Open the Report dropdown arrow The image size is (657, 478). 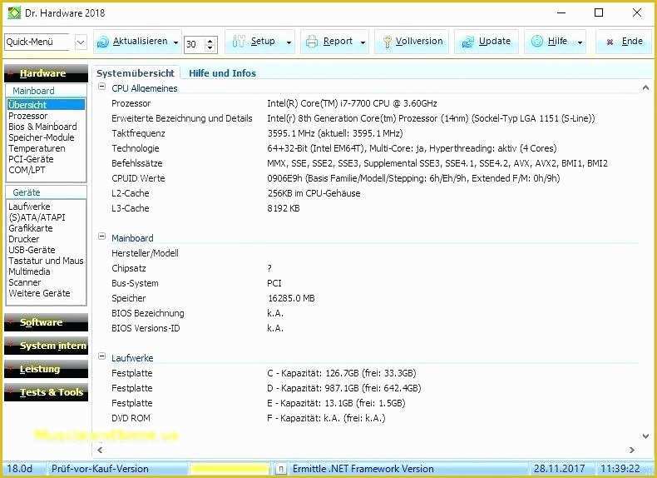[x=363, y=42]
